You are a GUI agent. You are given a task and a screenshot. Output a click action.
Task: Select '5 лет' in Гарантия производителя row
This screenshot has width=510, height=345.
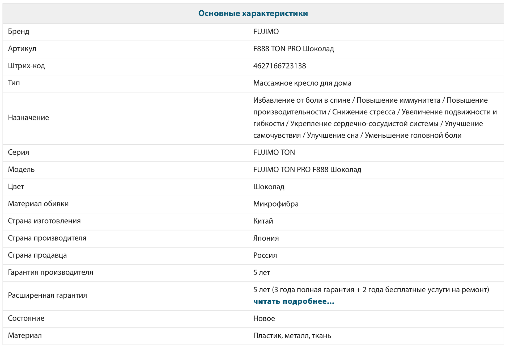[262, 272]
